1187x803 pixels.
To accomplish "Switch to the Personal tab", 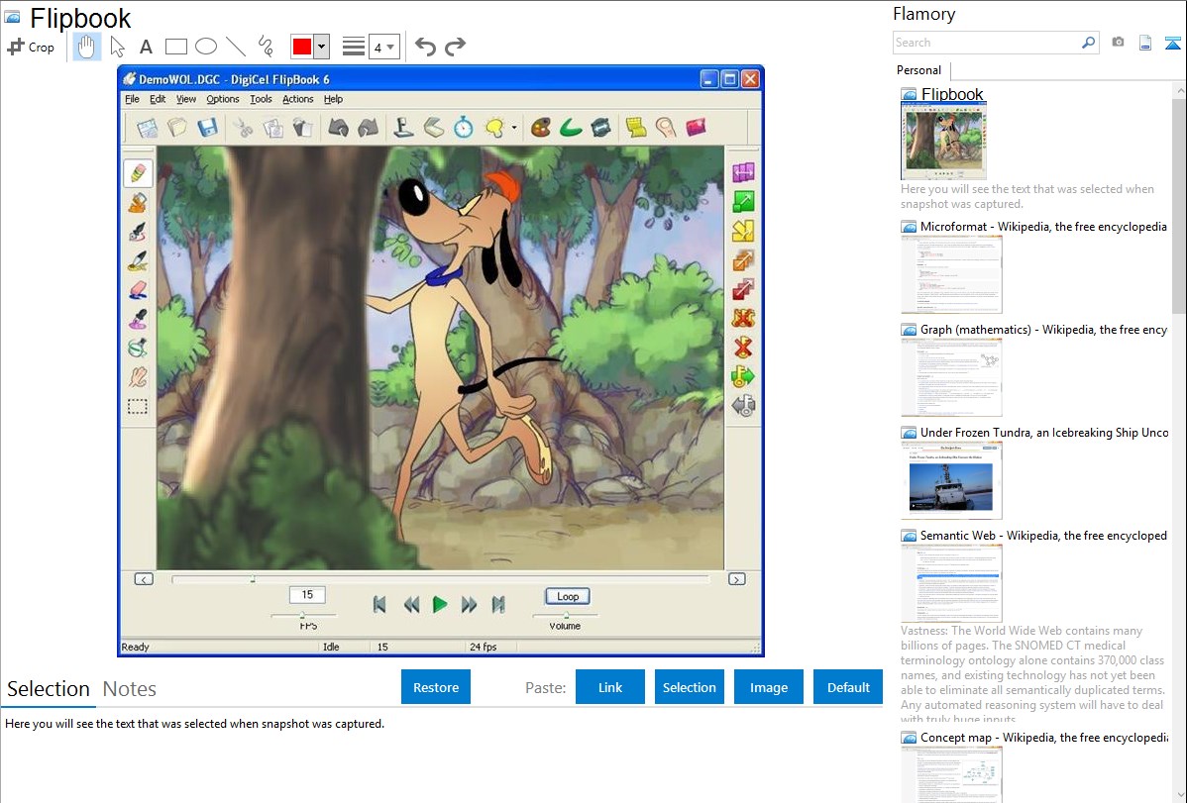I will tap(919, 70).
